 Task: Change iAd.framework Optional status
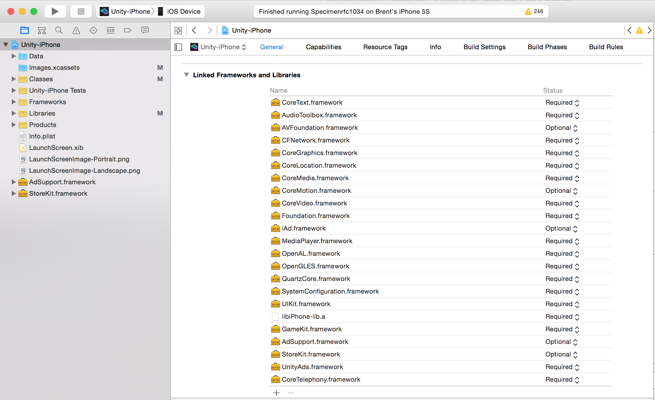[x=561, y=228]
